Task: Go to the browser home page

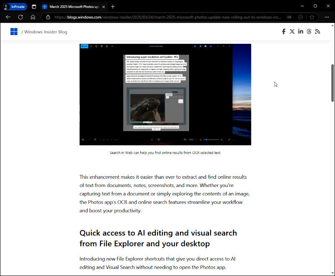Action: click(x=33, y=17)
